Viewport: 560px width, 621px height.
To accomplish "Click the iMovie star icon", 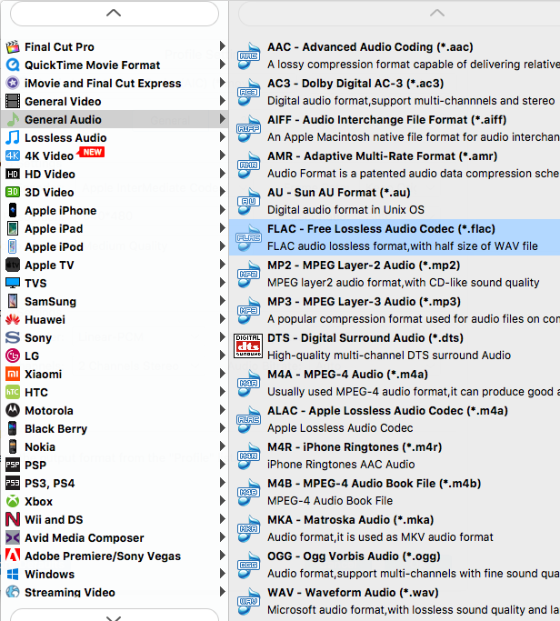I will (13, 83).
